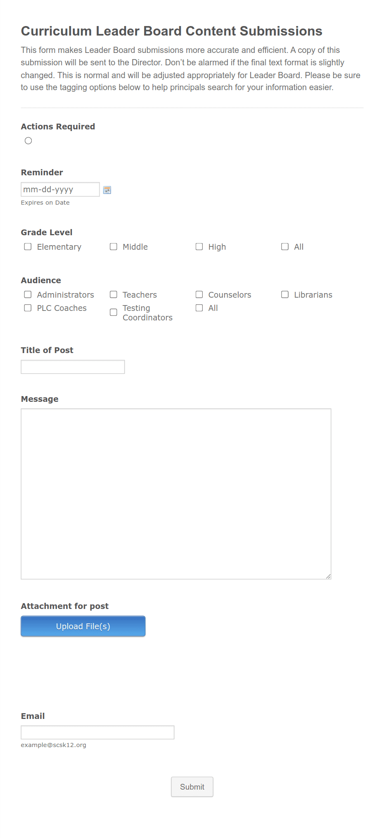Click the Email input field
Viewport: 384px width, 838px height.
[x=97, y=732]
